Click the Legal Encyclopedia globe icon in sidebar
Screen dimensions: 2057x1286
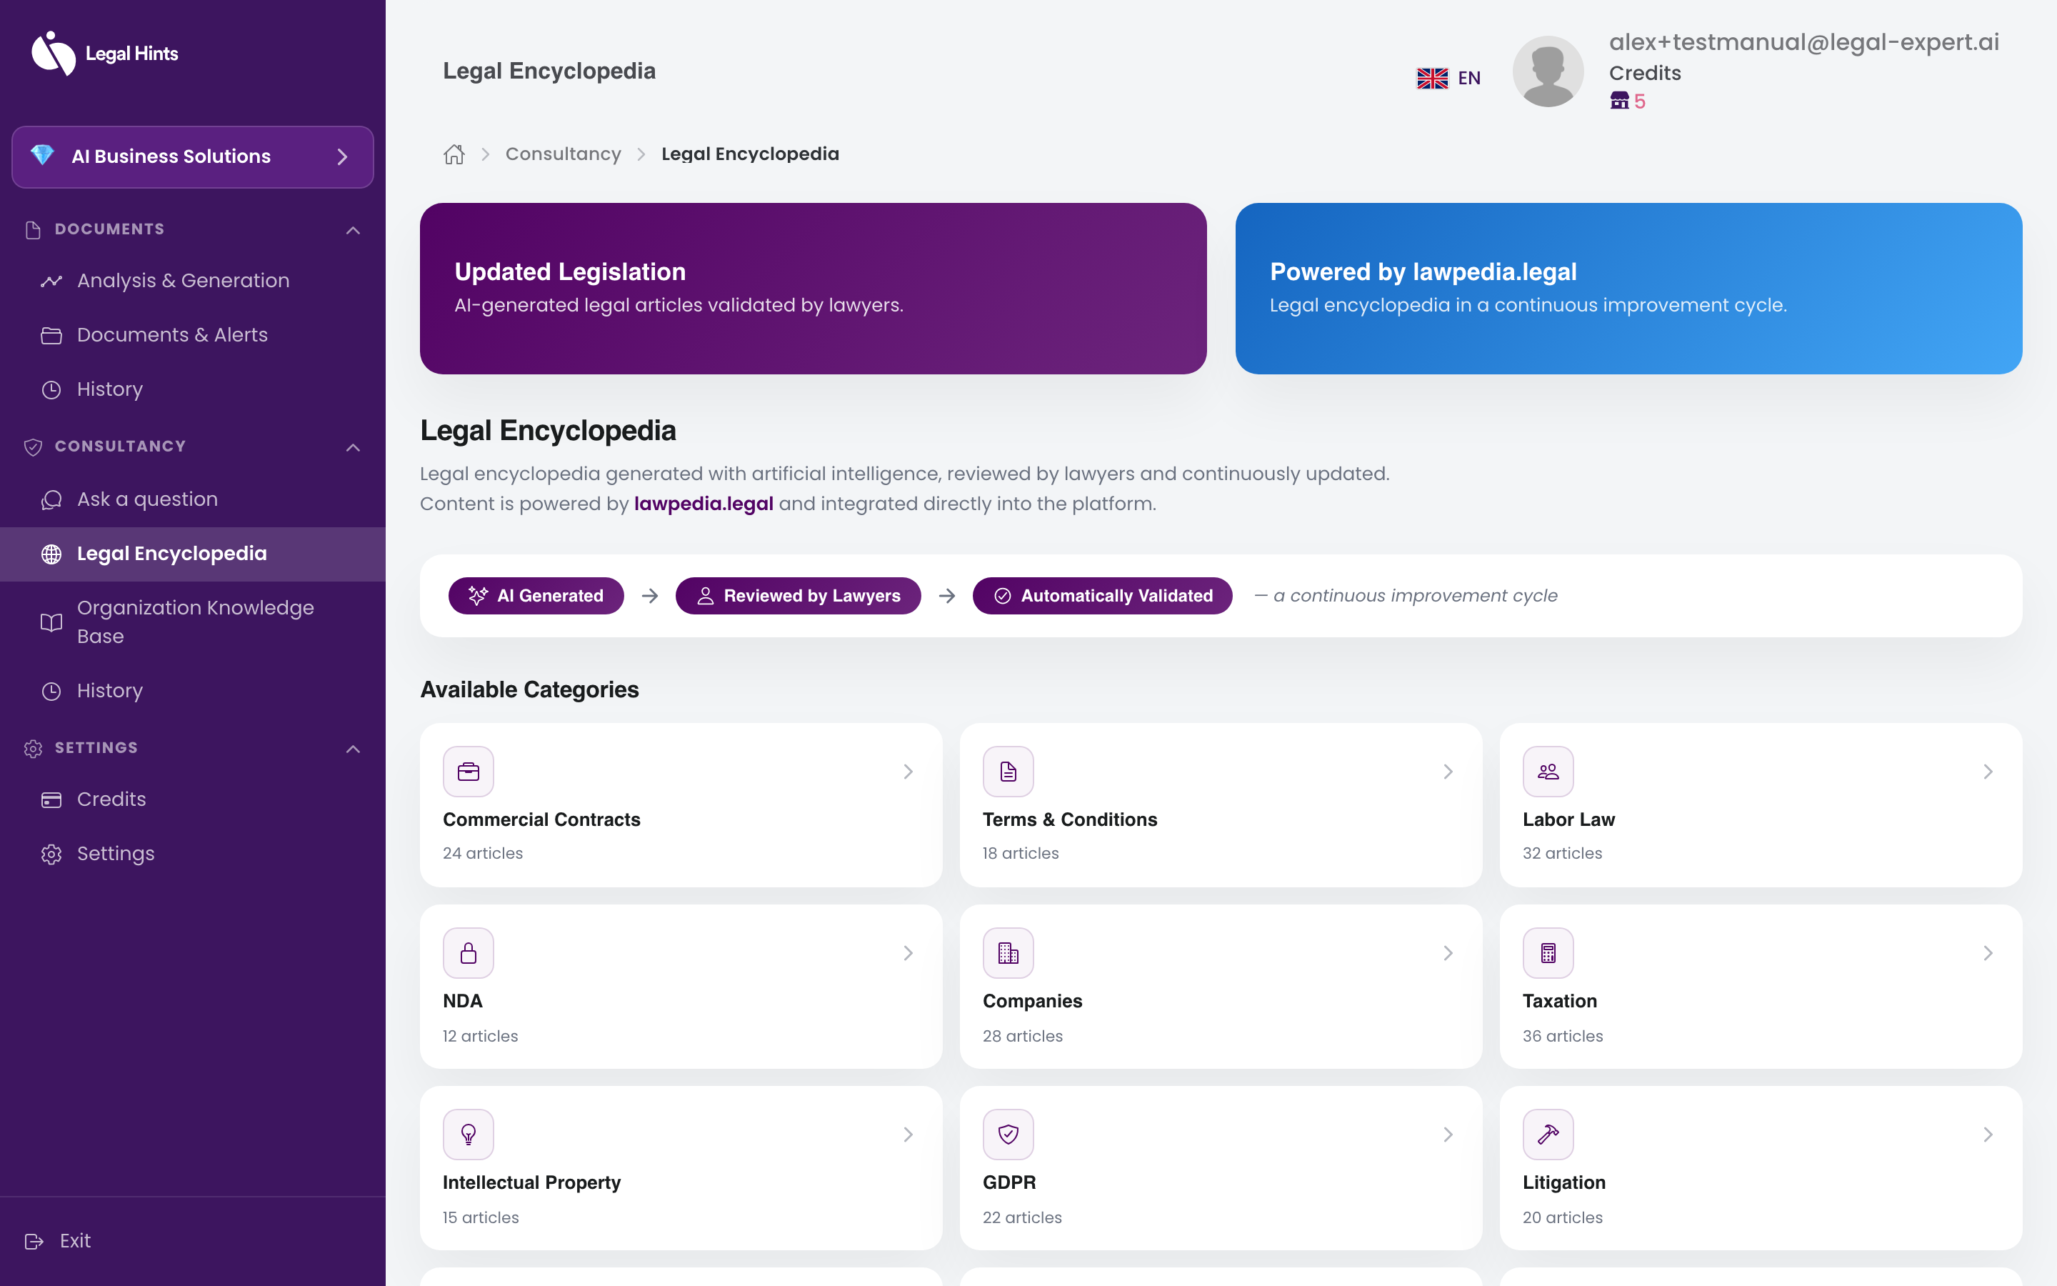(x=51, y=554)
